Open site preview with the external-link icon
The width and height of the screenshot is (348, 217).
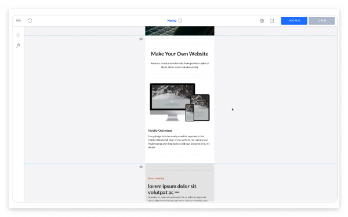click(x=272, y=21)
